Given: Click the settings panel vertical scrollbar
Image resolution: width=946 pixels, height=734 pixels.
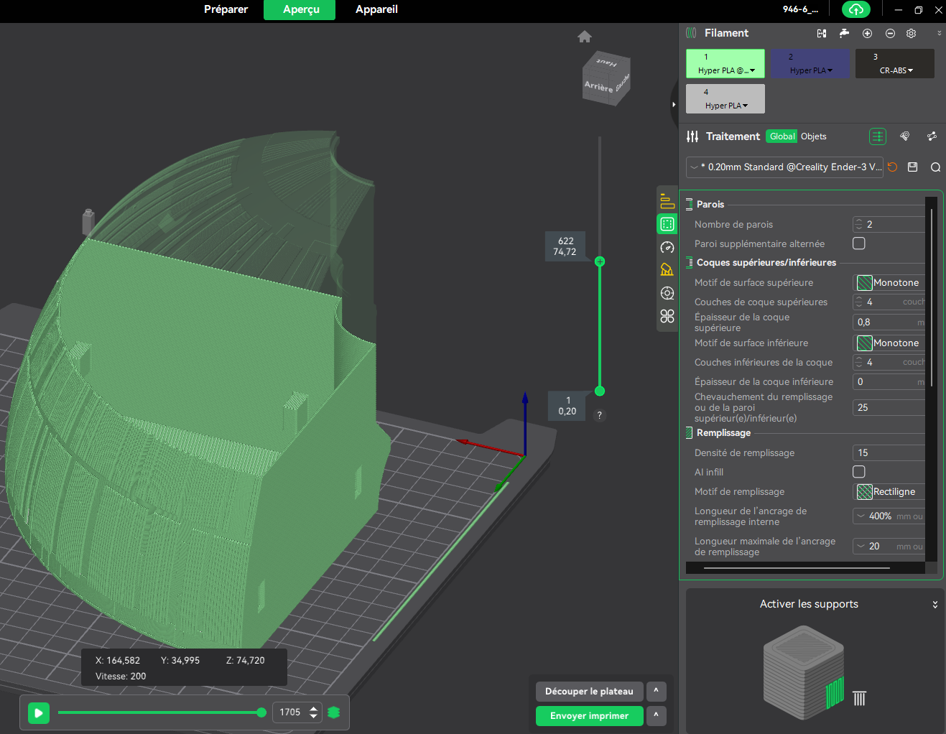Looking at the screenshot, I should click(932, 297).
